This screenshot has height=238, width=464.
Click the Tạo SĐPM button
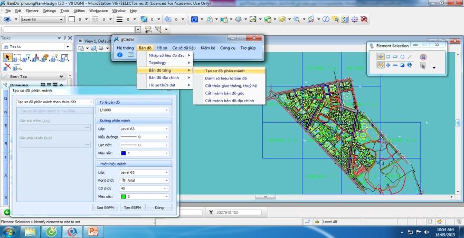132,207
